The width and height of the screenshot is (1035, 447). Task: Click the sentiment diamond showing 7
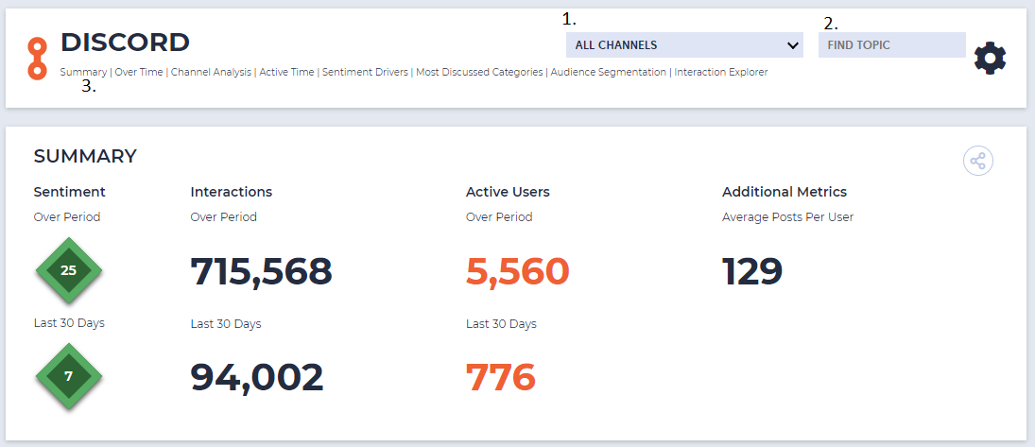69,376
